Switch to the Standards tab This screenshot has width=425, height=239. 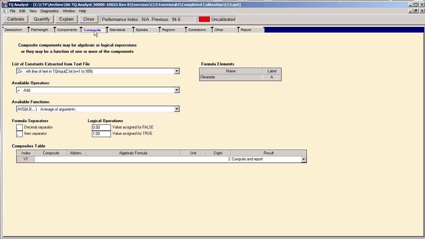(x=118, y=30)
